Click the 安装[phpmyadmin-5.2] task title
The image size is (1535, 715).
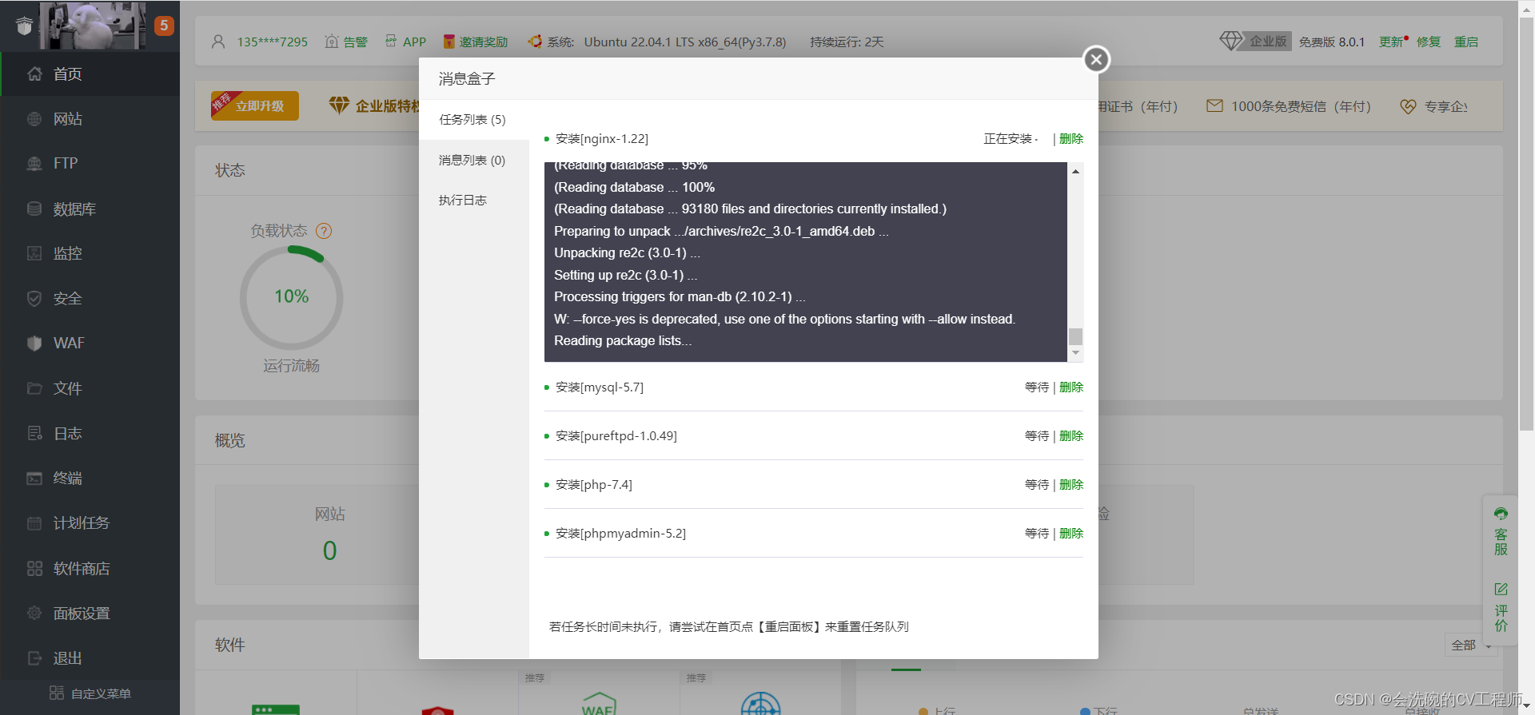tap(621, 534)
